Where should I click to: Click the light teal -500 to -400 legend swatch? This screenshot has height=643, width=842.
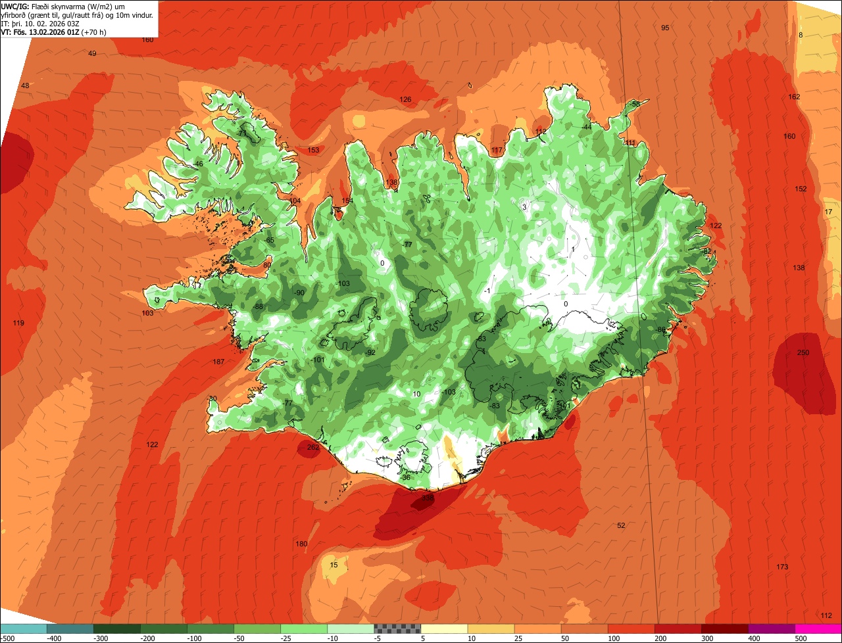pyautogui.click(x=23, y=628)
